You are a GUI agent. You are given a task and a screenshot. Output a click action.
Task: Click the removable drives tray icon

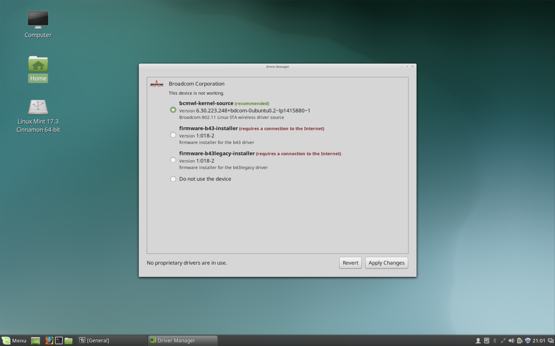coord(486,341)
